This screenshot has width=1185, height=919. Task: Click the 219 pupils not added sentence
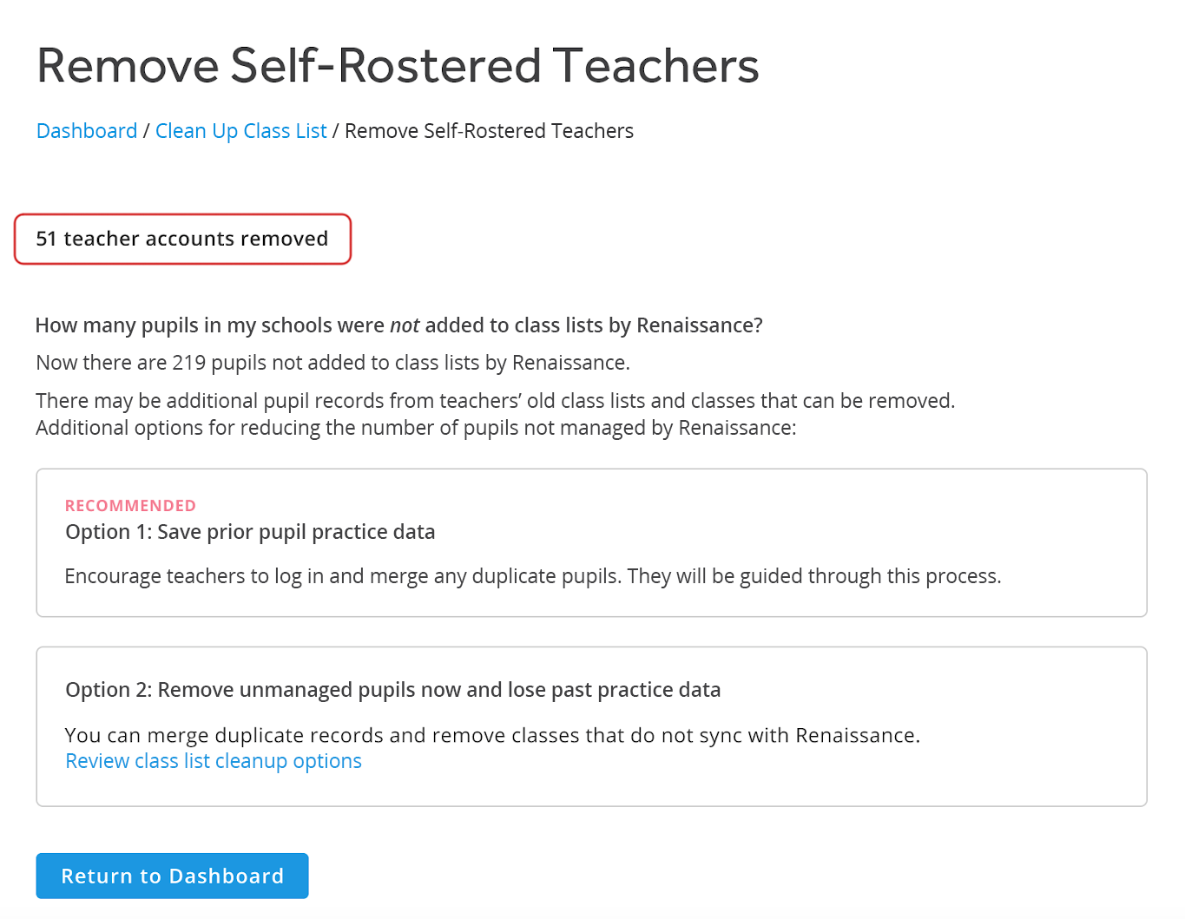pyautogui.click(x=333, y=363)
